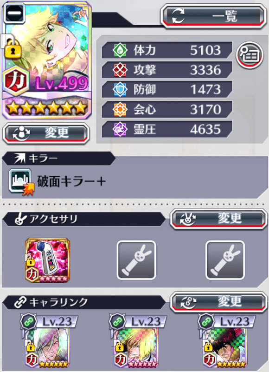Tap the gold lock on character portrait
The height and width of the screenshot is (372, 269).
(13, 49)
